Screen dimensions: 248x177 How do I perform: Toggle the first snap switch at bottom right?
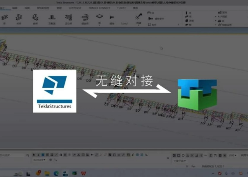pyautogui.click(x=174, y=155)
